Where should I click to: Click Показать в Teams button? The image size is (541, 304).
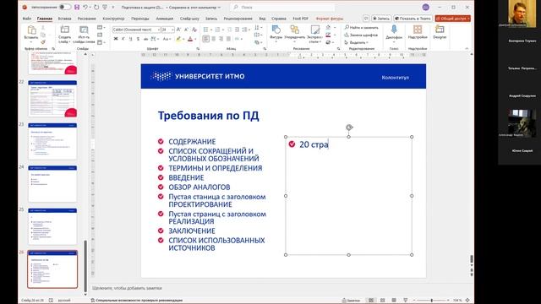(413, 19)
